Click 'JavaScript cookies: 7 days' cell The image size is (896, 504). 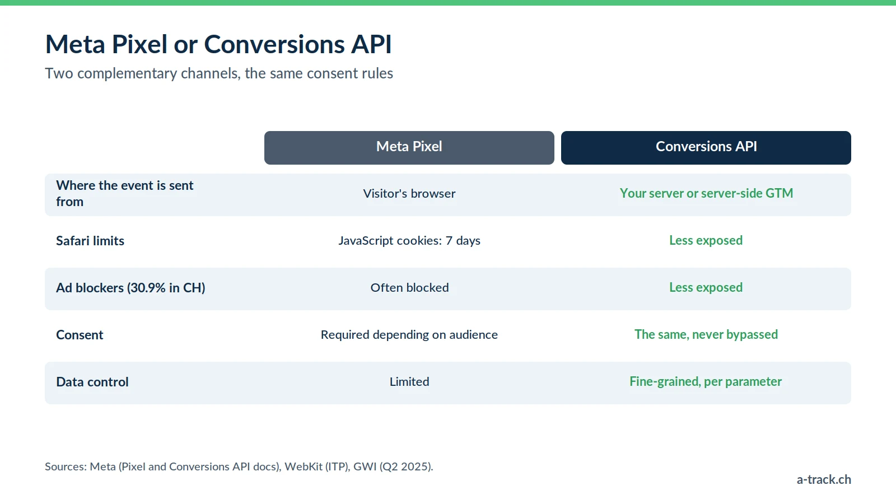[x=409, y=241]
